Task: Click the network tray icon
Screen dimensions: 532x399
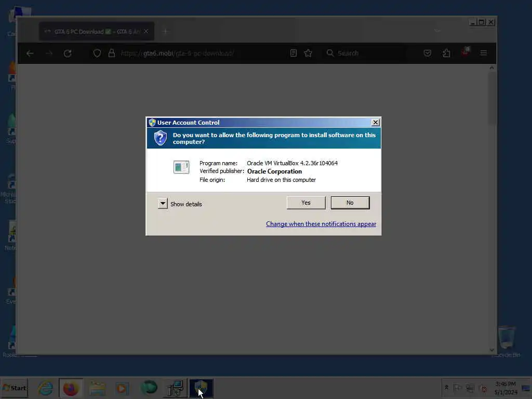Action: [470, 388]
